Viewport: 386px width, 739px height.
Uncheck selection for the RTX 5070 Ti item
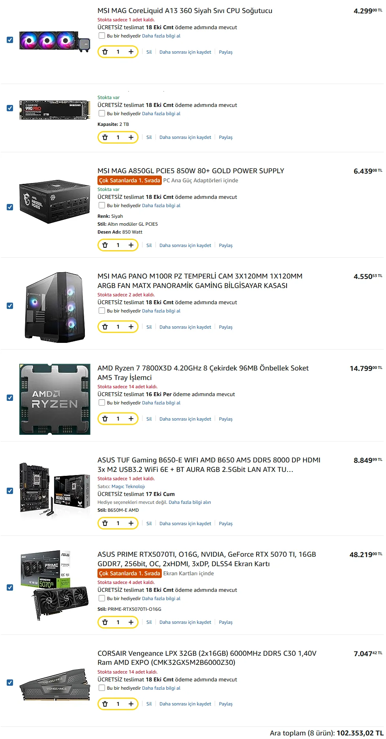point(10,587)
